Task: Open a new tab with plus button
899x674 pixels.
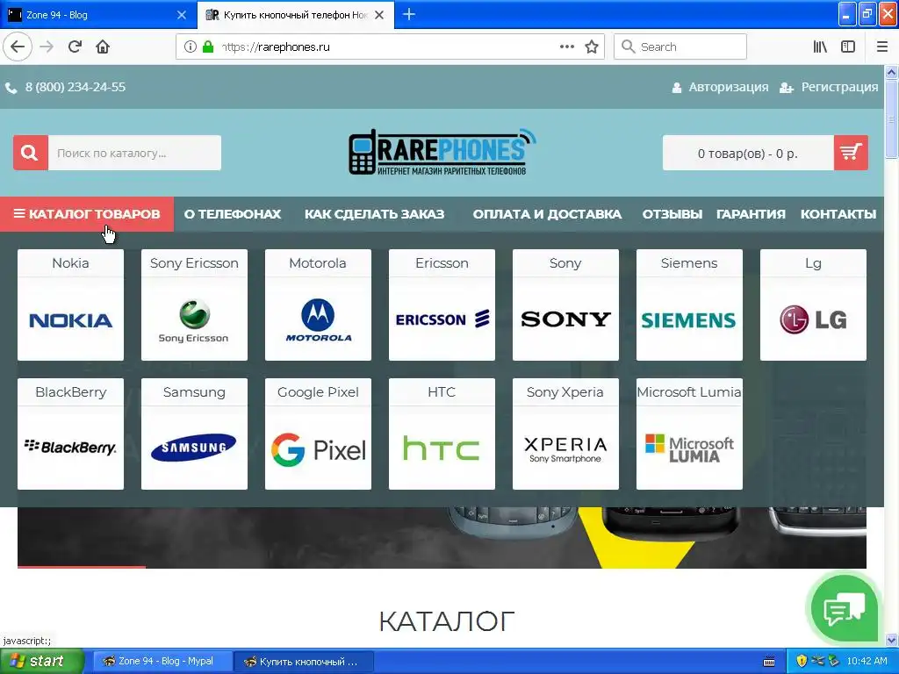Action: 409,14
